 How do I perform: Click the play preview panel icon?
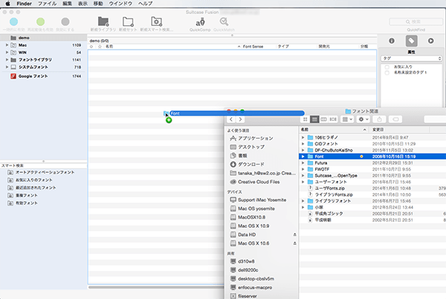pos(431,41)
